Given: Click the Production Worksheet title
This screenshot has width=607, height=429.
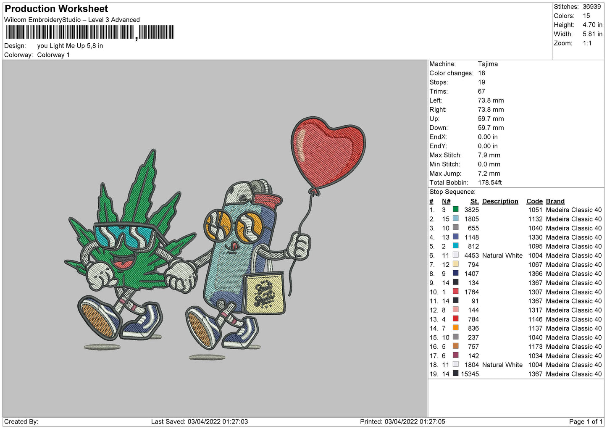Looking at the screenshot, I should pos(56,9).
